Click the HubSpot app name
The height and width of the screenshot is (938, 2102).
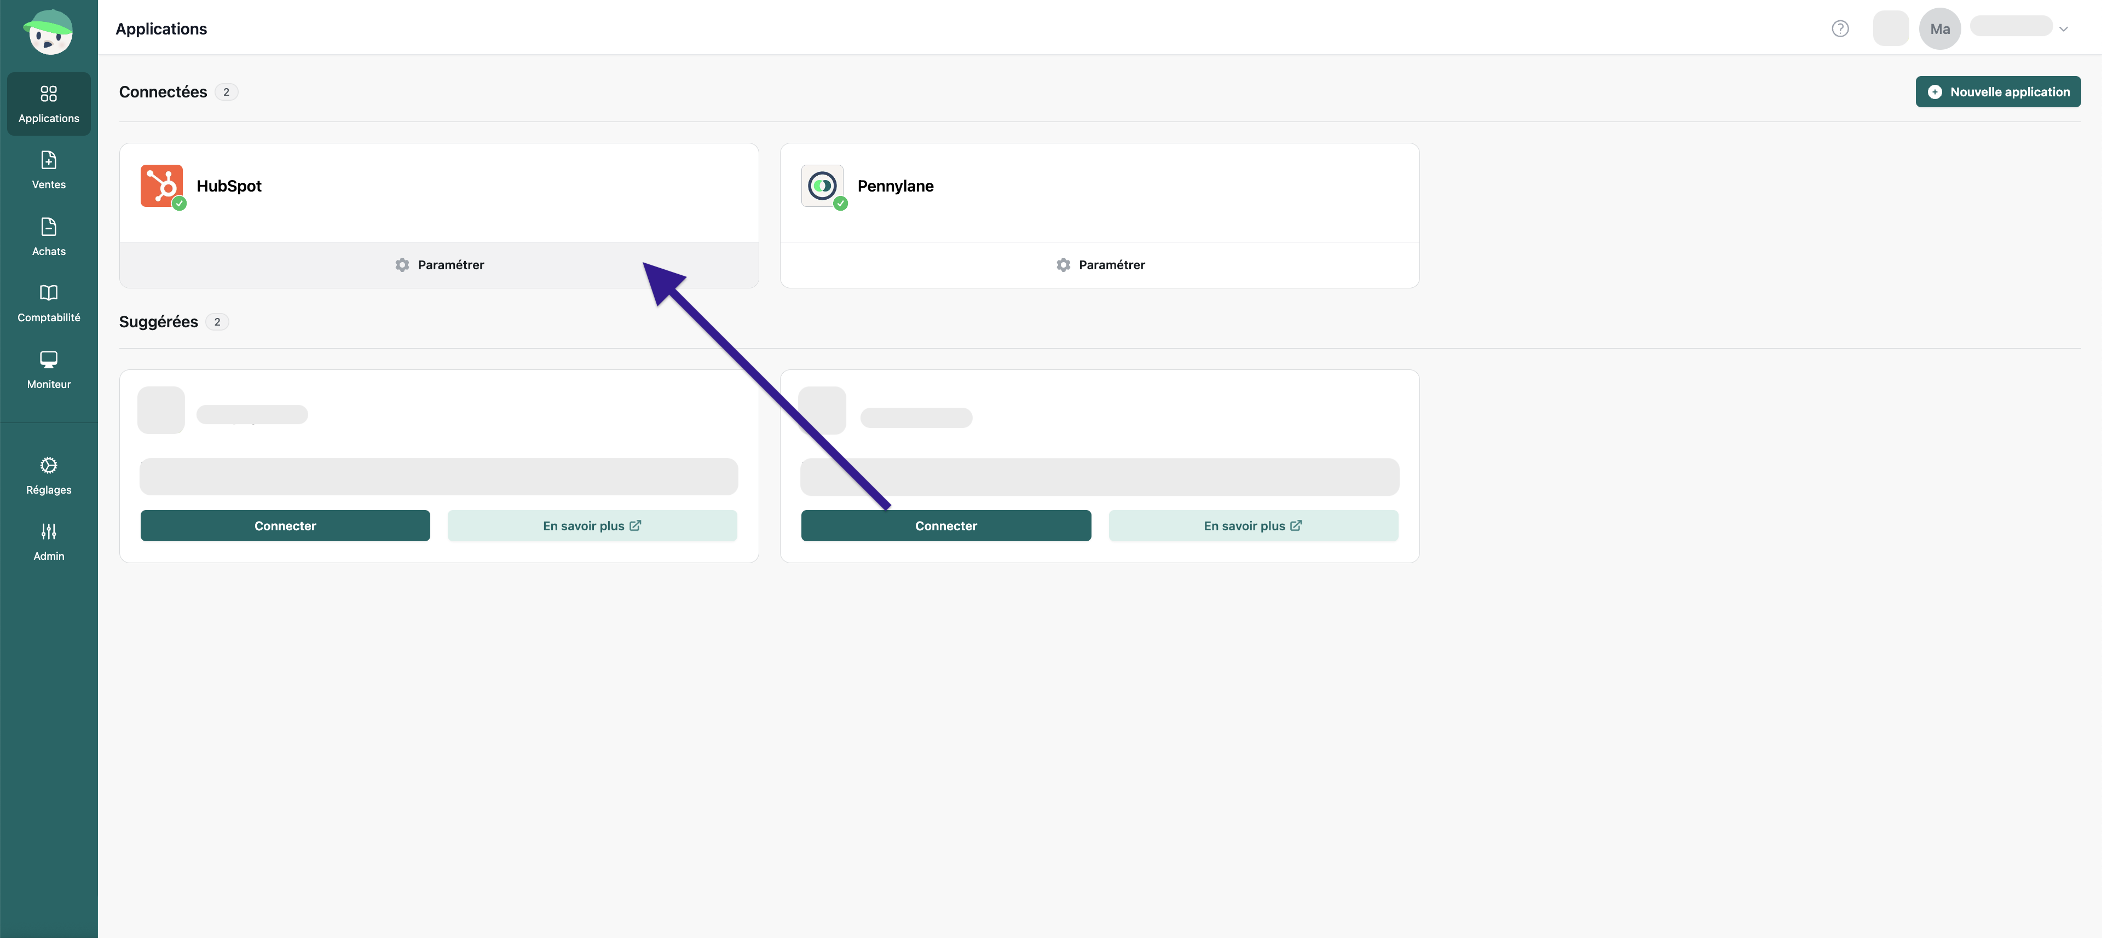pos(229,186)
